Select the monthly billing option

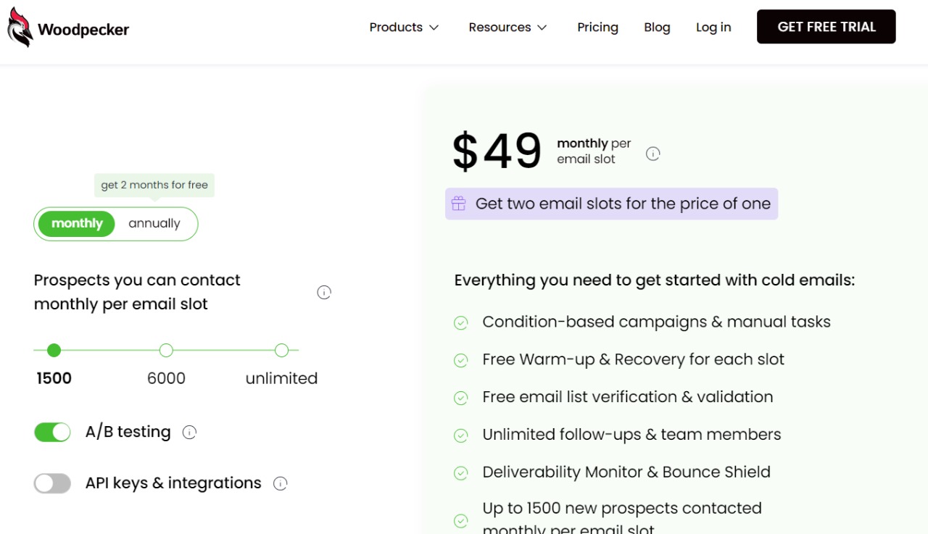pyautogui.click(x=77, y=224)
